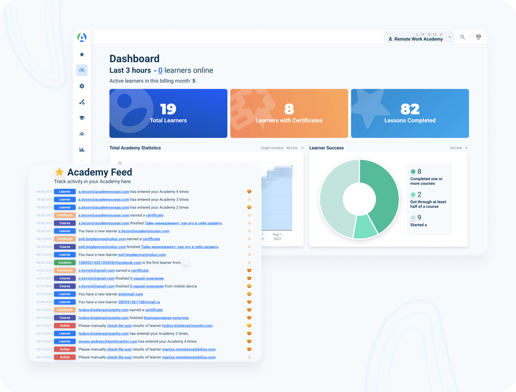The image size is (516, 392).
Task: Open the settings gear sidebar icon
Action: 82,86
